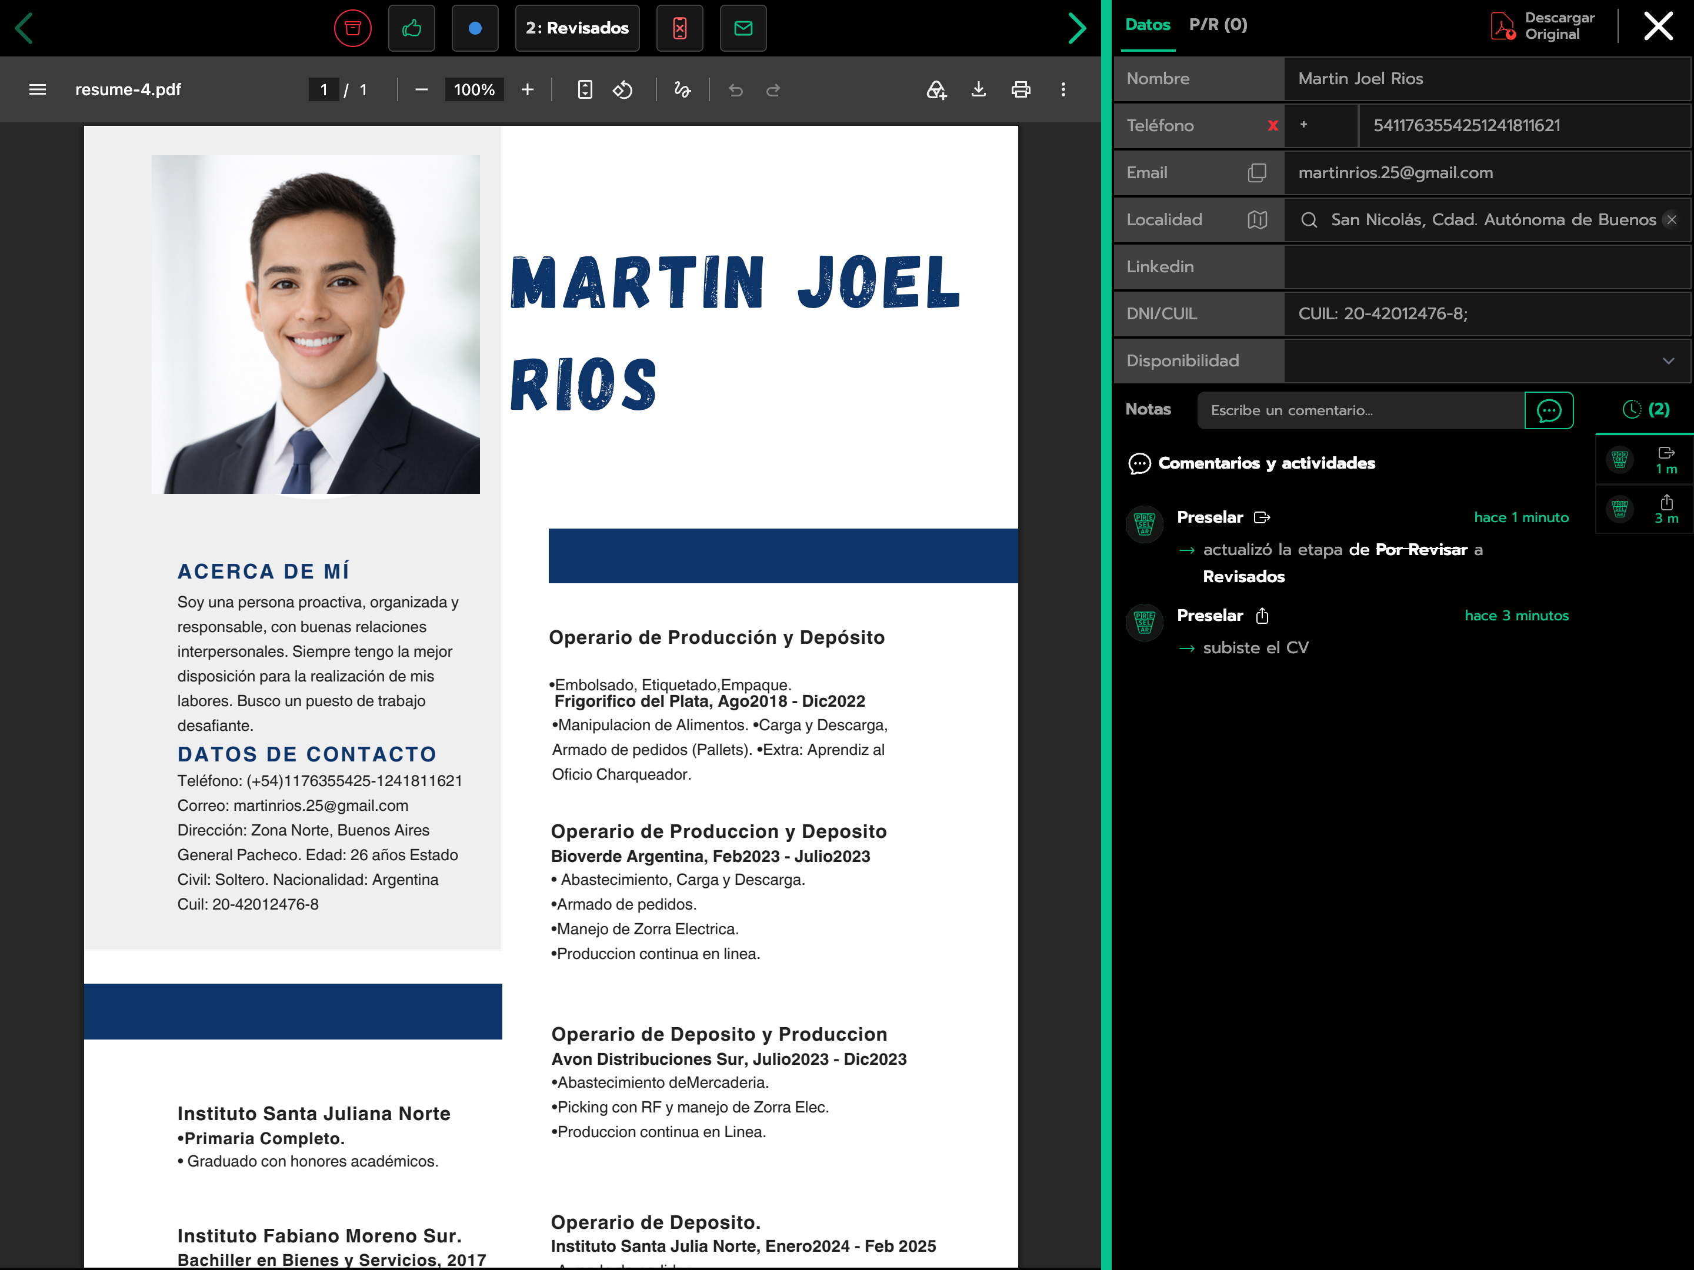Click the green thumbs-up approve button
The image size is (1694, 1270).
coord(411,28)
